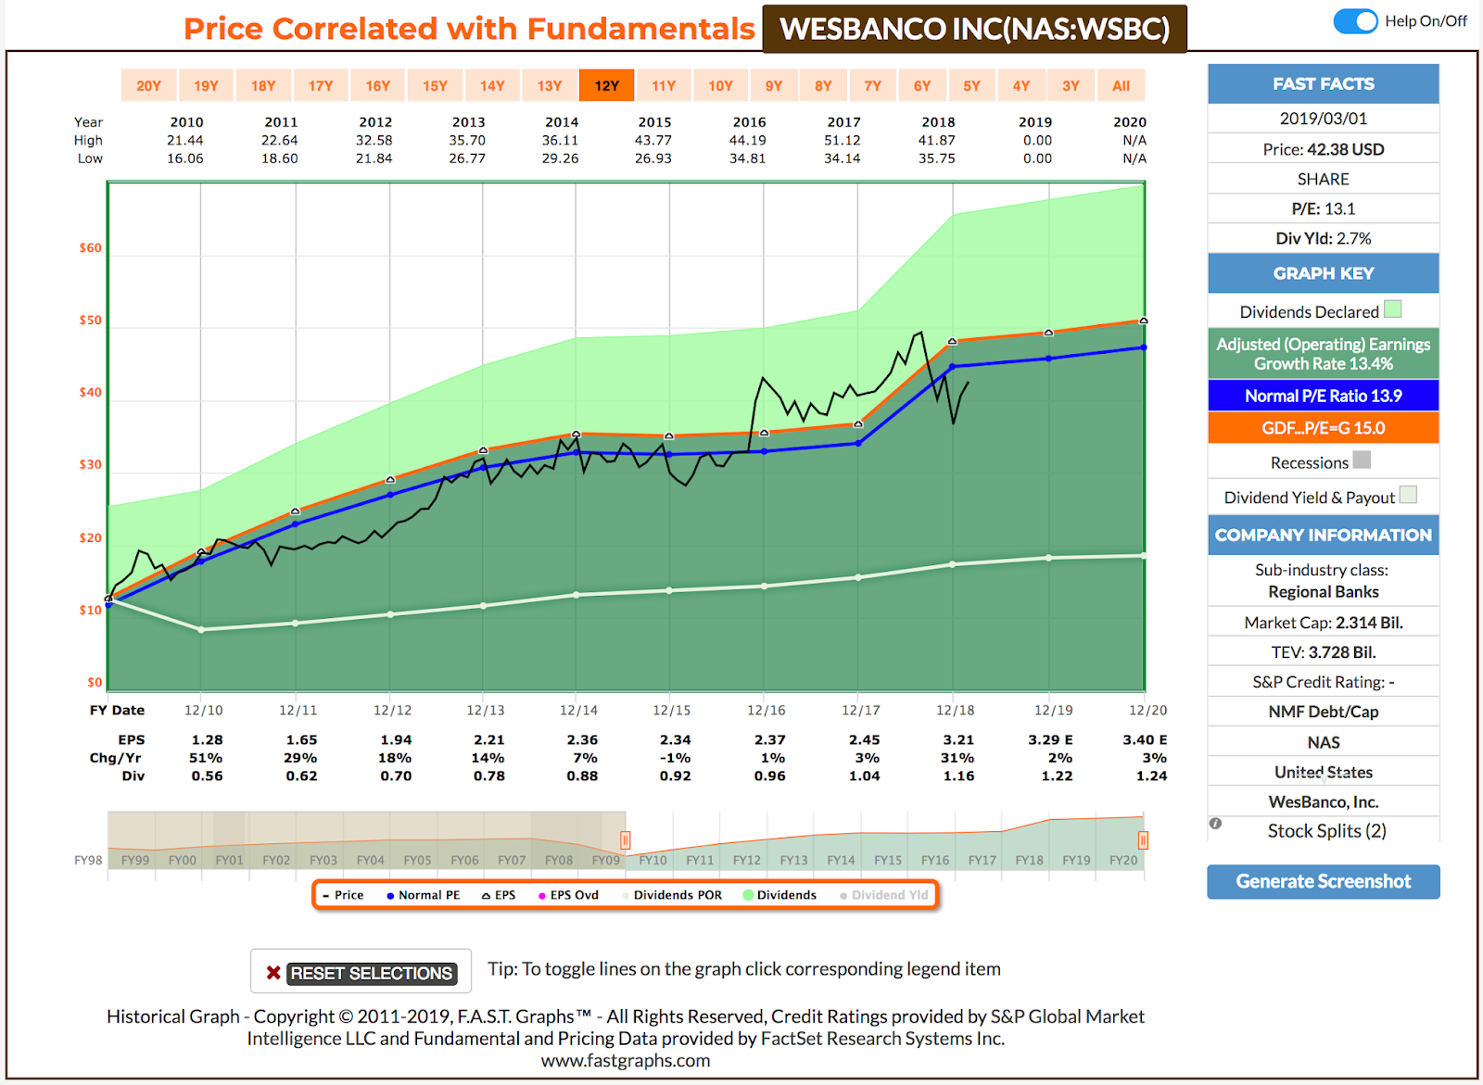
Task: Click the Dividend Yield & Payout swatch
Action: pos(1408,495)
